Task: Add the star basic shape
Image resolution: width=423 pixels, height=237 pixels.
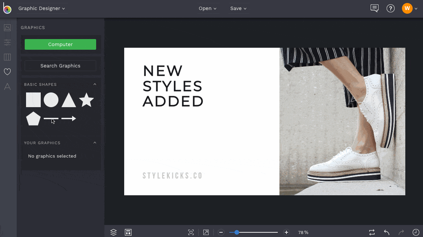Action: (x=86, y=100)
